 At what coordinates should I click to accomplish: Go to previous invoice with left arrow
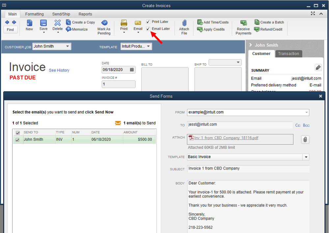(x=7, y=22)
